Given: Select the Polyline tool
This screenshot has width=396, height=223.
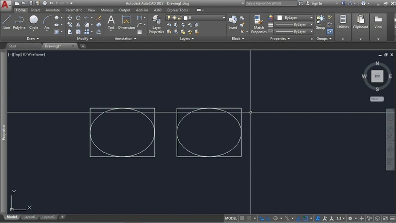Looking at the screenshot, I should [x=19, y=22].
